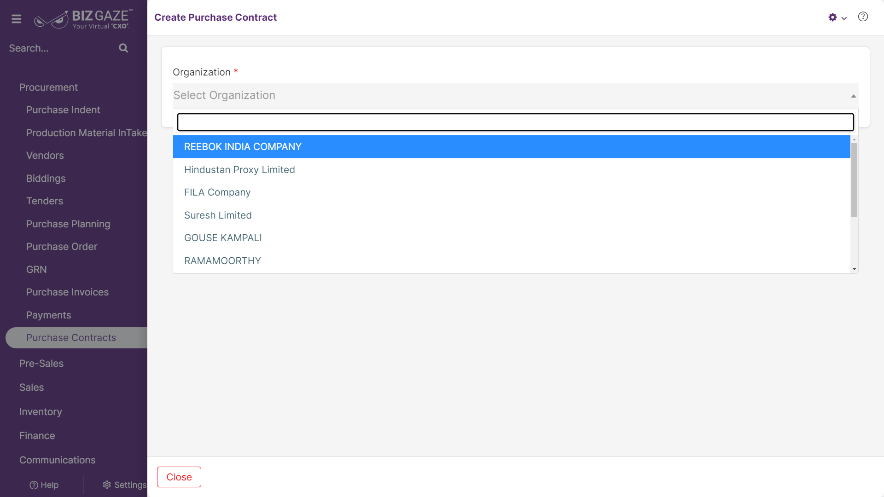This screenshot has width=884, height=497.
Task: Navigate to Purchase Planning
Action: 68,224
